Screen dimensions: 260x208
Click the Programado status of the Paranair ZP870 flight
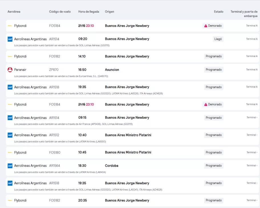click(x=214, y=70)
